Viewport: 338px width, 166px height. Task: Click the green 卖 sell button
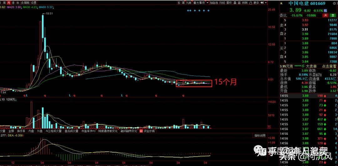[x=332, y=15]
